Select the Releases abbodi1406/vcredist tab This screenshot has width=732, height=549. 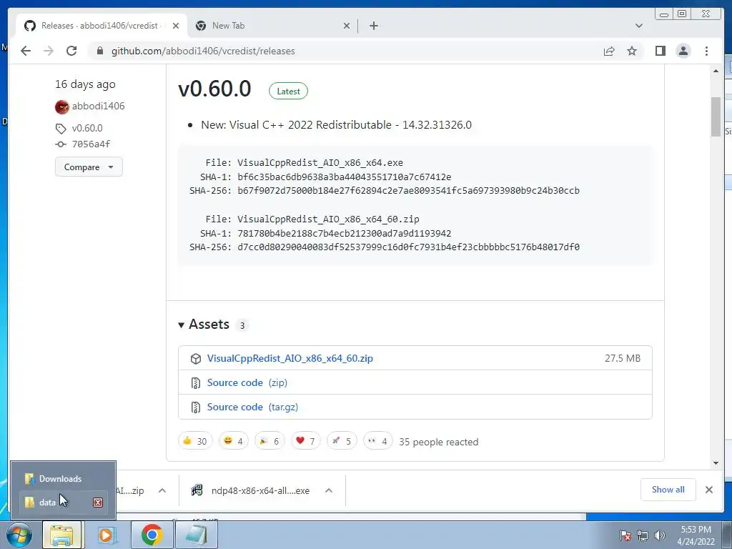(x=102, y=26)
